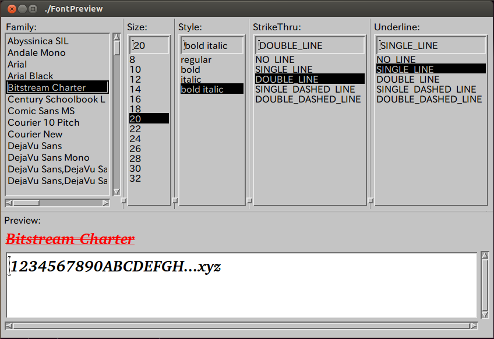The height and width of the screenshot is (339, 494).
Task: Set font size to 24
Action: (x=149, y=139)
